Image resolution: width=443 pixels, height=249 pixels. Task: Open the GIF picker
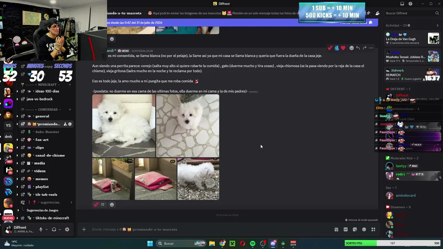[x=345, y=229]
